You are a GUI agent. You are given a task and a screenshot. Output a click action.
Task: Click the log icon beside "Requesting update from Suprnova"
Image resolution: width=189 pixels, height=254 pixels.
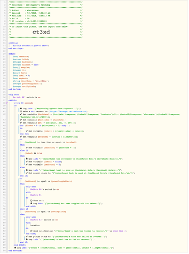(21, 109)
